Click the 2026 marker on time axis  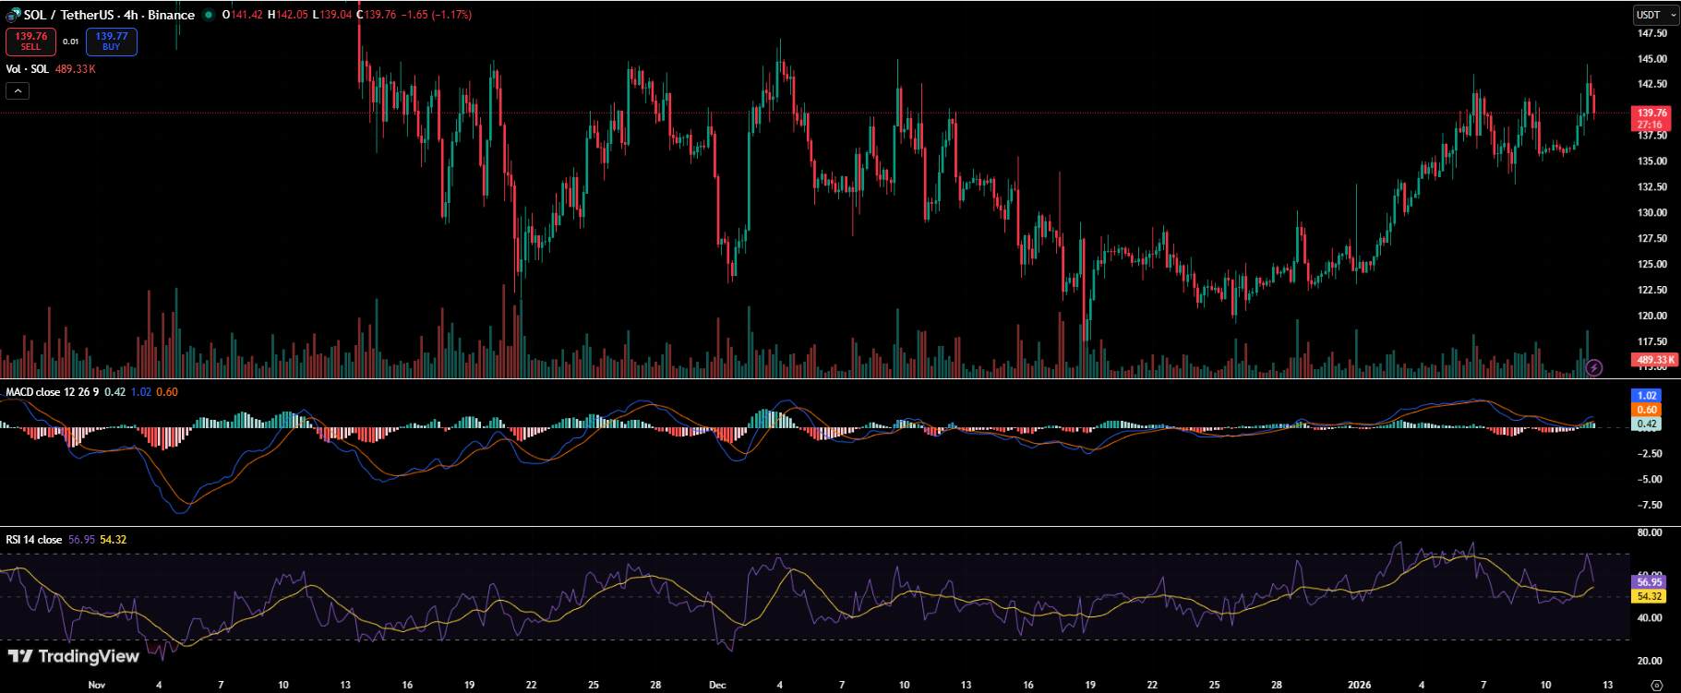(x=1359, y=685)
